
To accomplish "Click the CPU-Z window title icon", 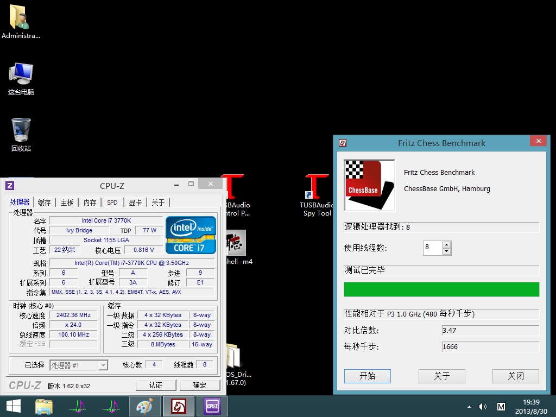I will coord(10,186).
